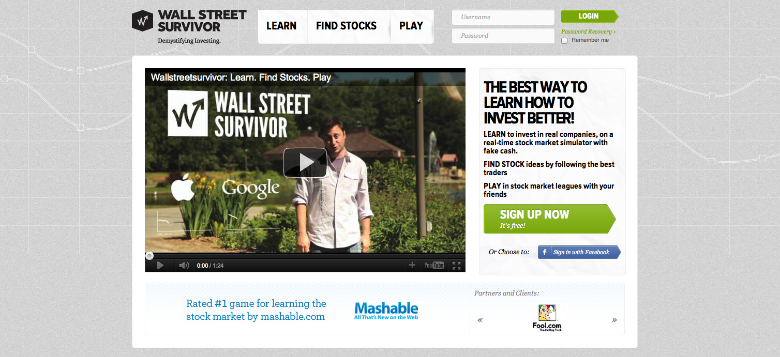Click the green LOGIN button
This screenshot has height=357, width=780.
point(589,17)
